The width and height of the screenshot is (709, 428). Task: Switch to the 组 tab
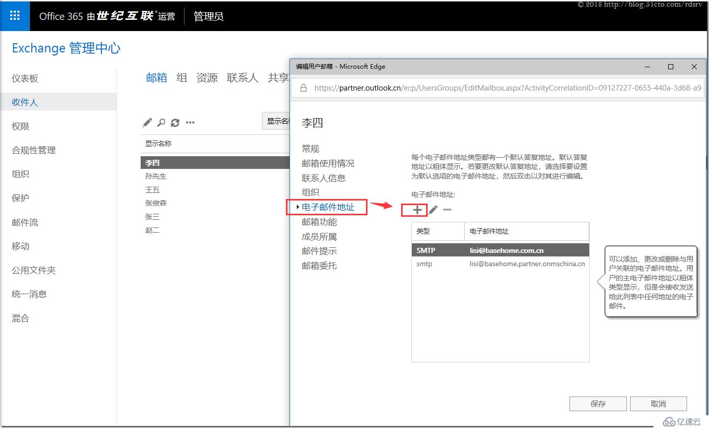tap(182, 78)
